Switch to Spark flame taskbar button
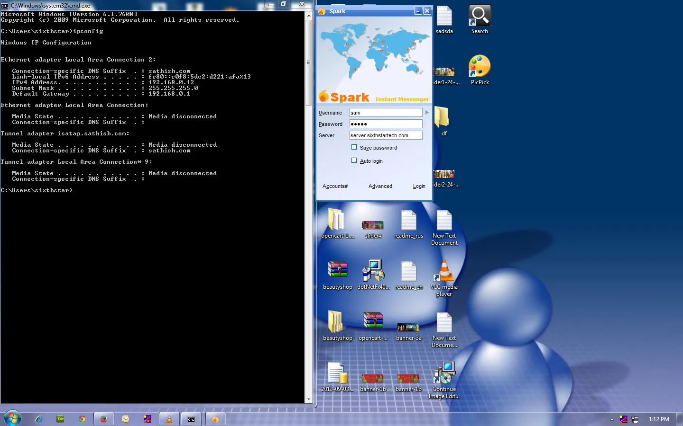The width and height of the screenshot is (683, 426). 215,419
